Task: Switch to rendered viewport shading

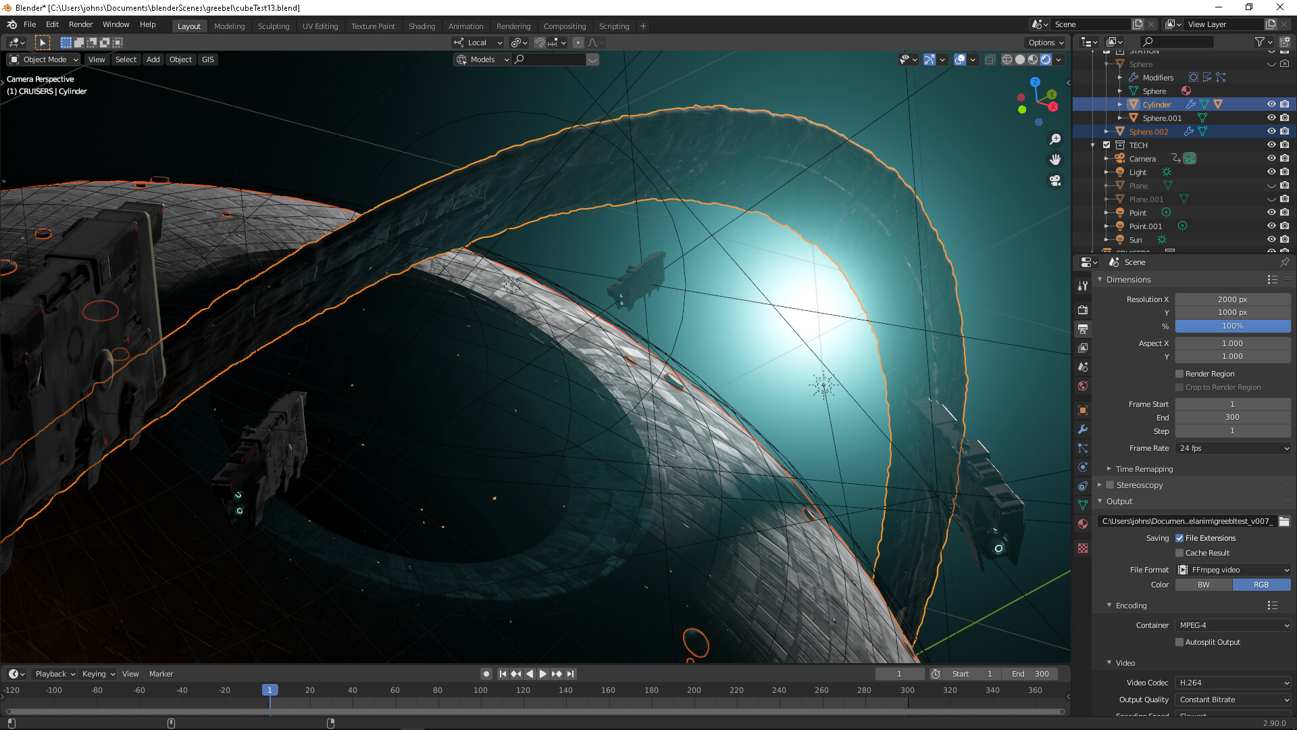Action: 1046,59
